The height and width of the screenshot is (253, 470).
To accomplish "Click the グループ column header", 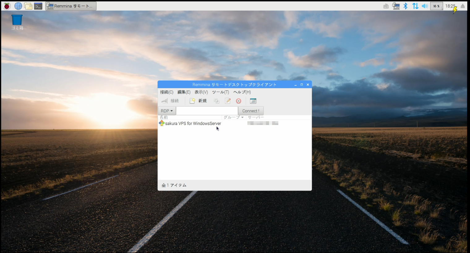I will (233, 117).
